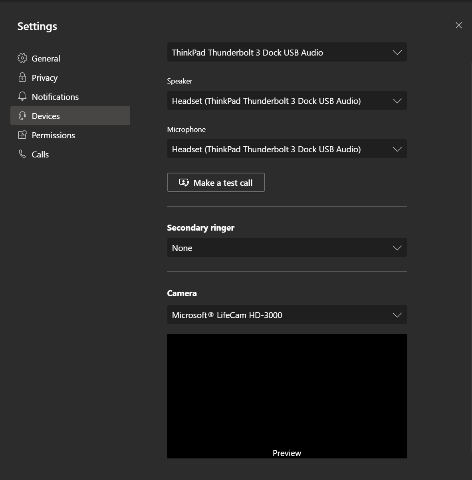Click the Privacy lock icon
Screen dimensions: 472x480
pos(22,77)
